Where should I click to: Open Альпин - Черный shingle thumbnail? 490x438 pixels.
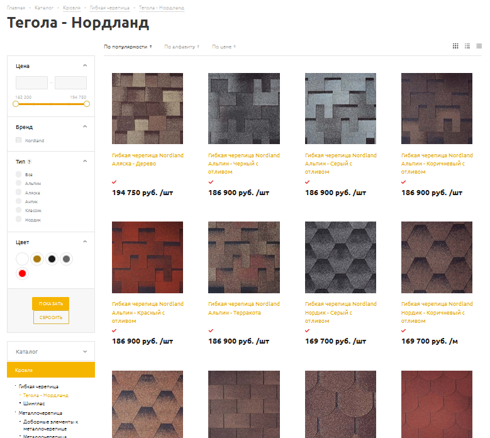point(244,108)
